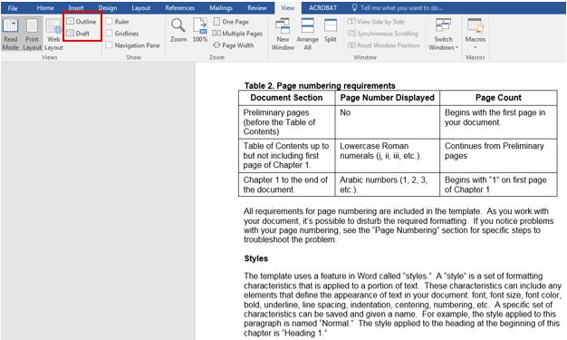Switch to the References tab

[179, 7]
